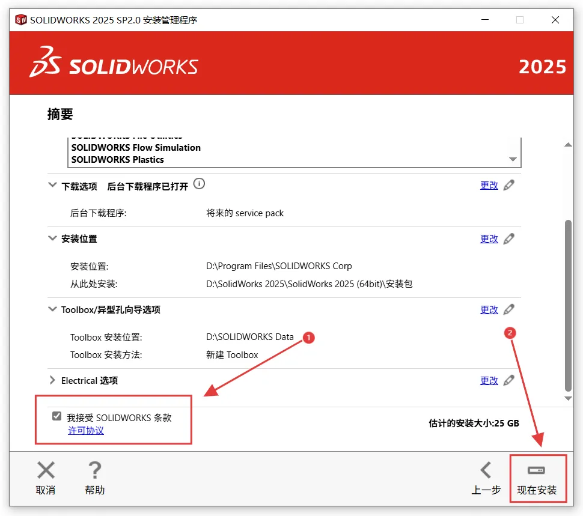
Task: Click the summary vertical scrollbar thumb
Action: [x=568, y=305]
